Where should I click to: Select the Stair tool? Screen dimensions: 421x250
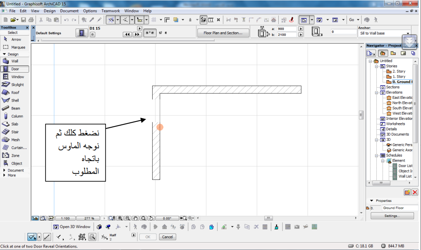(14, 132)
